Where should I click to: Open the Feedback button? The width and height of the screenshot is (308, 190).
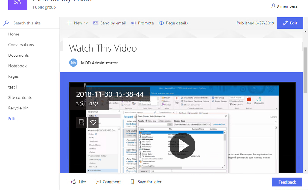coord(287,182)
